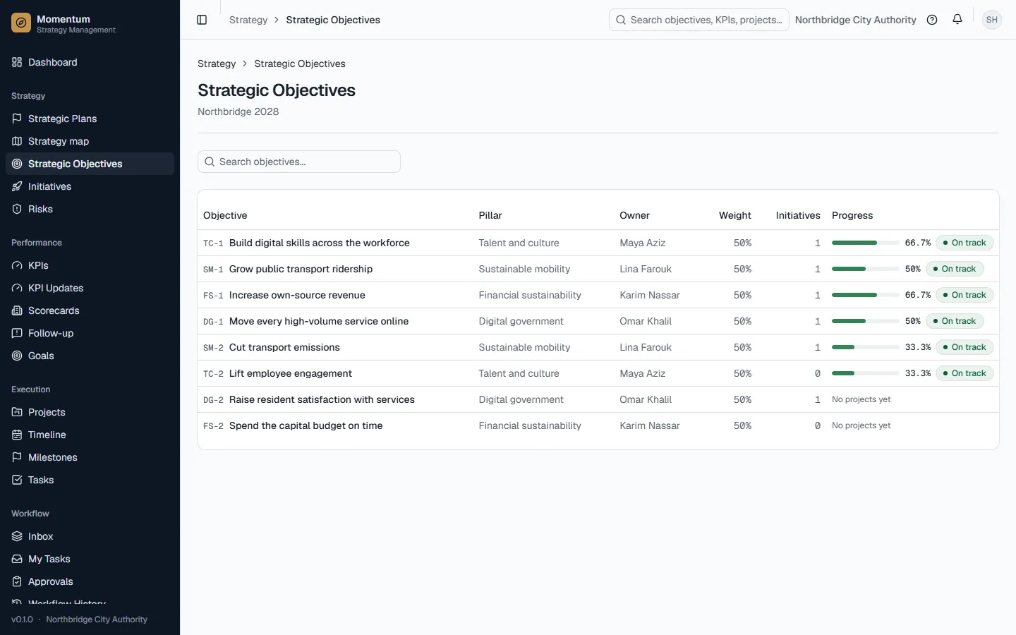Click the Strategy map icon

[17, 141]
